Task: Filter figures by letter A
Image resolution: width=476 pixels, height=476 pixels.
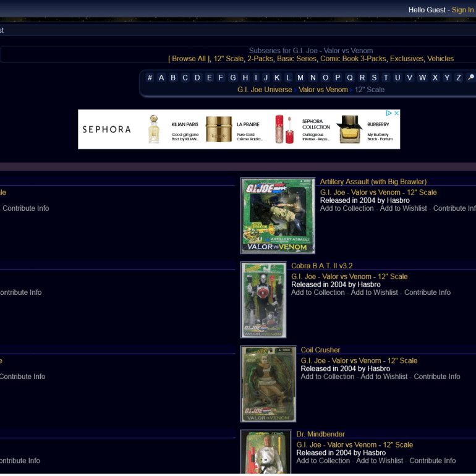Action: 161,77
